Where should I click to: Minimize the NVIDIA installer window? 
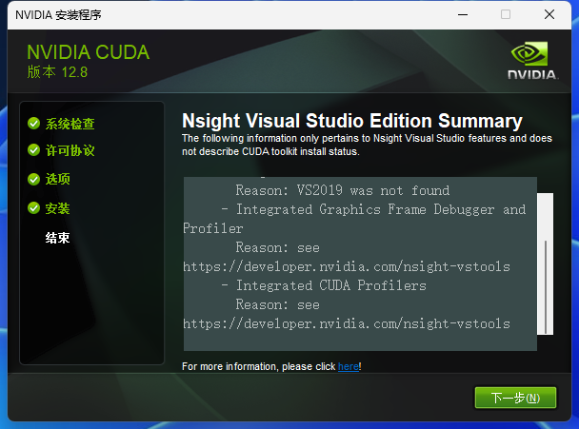(x=462, y=14)
